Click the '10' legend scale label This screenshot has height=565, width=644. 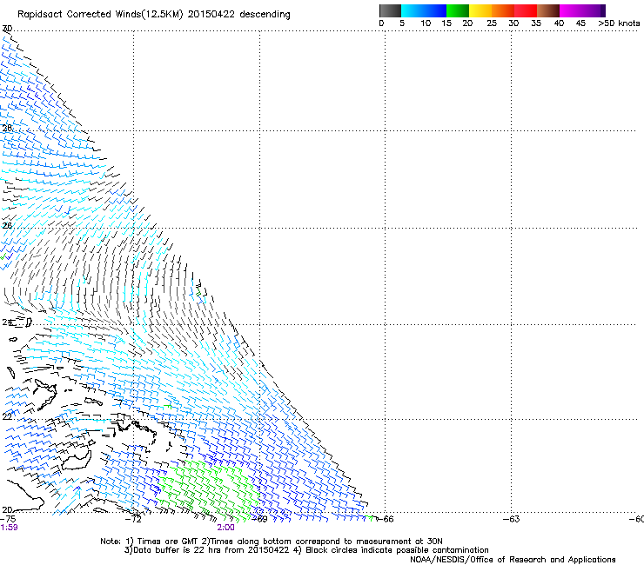click(x=426, y=23)
